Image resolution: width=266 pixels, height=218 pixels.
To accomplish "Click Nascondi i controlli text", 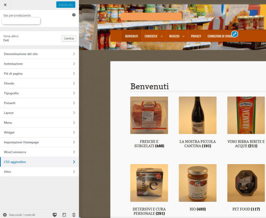I will coord(22,215).
